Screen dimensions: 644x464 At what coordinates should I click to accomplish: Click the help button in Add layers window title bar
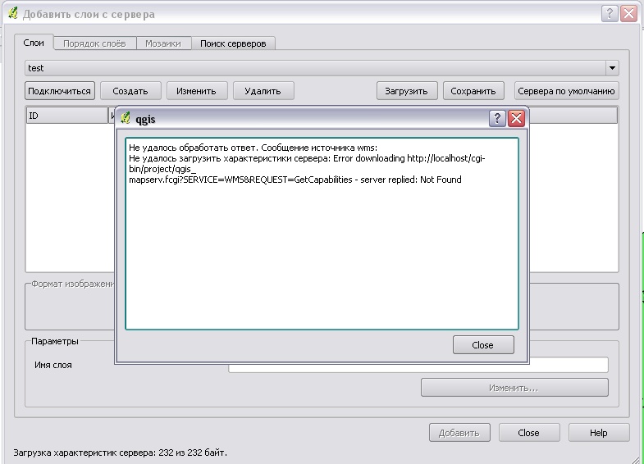pos(610,14)
